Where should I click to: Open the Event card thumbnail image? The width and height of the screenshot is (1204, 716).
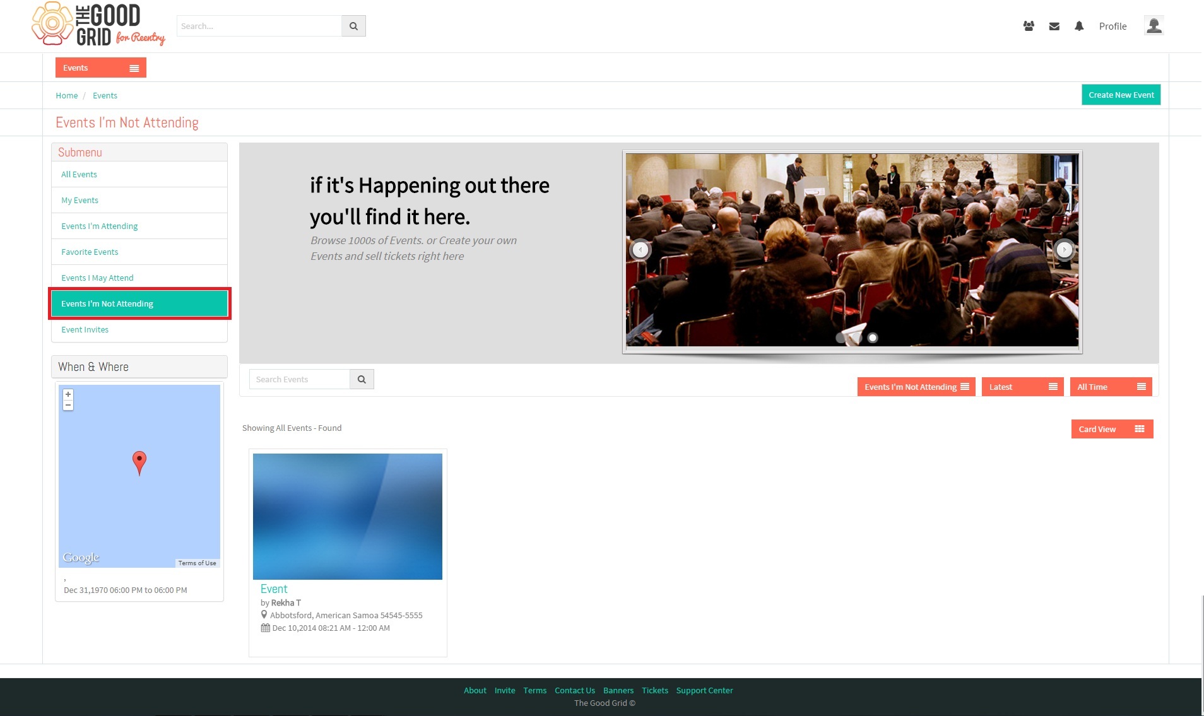pos(348,517)
